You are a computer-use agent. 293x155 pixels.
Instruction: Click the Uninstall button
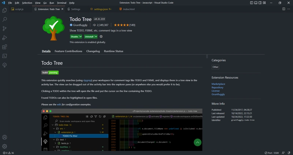point(89,36)
